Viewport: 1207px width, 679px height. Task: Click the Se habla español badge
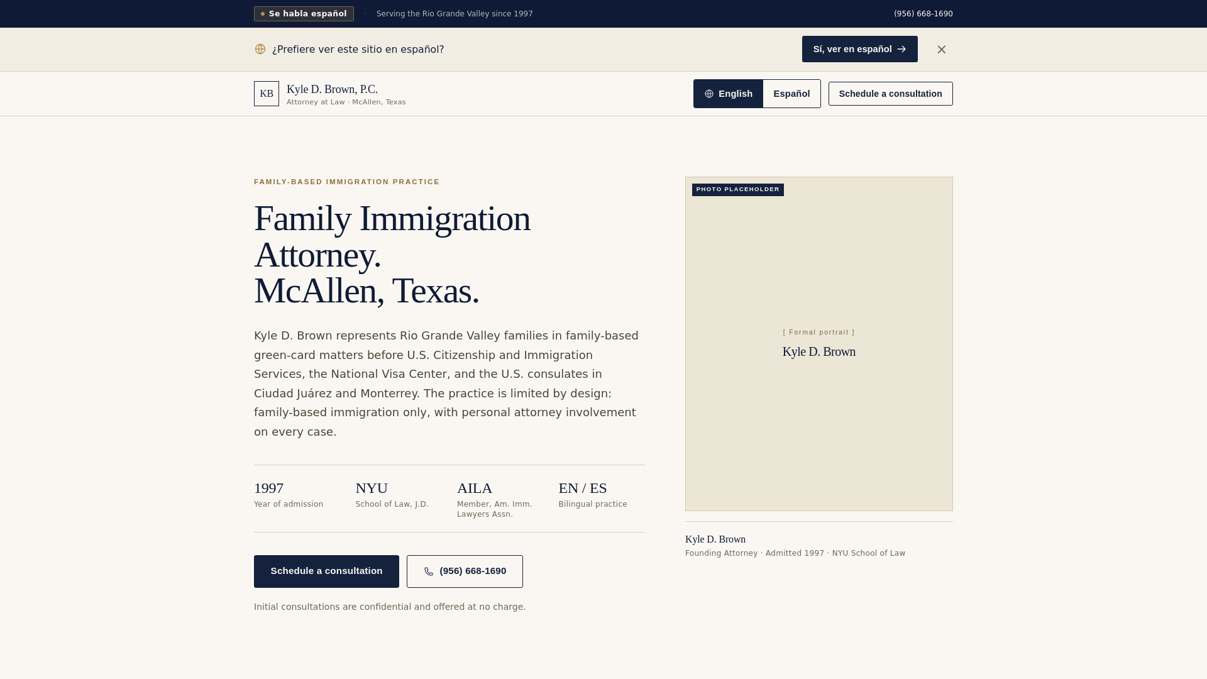(x=304, y=14)
